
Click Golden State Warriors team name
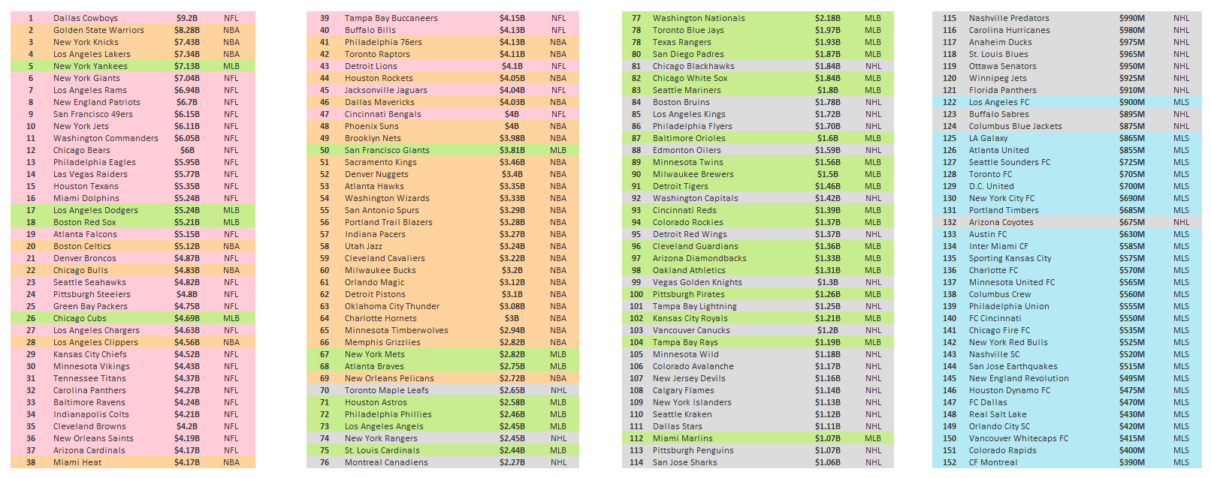pos(98,30)
